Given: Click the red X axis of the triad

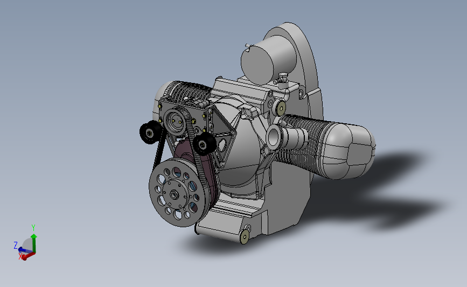Looking at the screenshot, I should [x=29, y=256].
